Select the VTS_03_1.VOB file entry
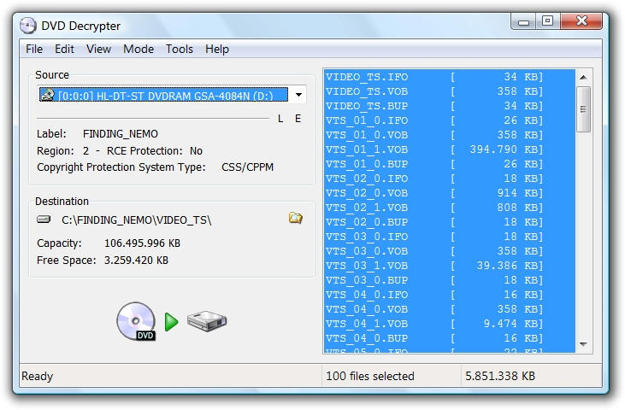 point(367,266)
